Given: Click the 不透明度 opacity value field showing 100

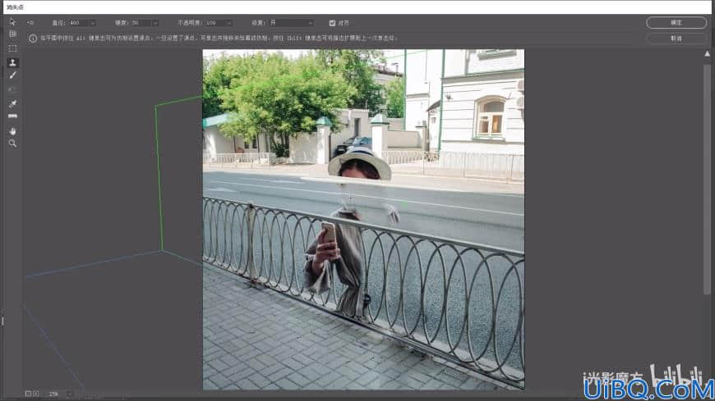Looking at the screenshot, I should coord(215,23).
